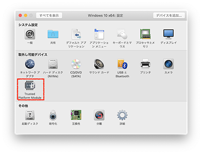Open 互換性 compatibility board icon
This screenshot has width=202, height=154.
76,115
